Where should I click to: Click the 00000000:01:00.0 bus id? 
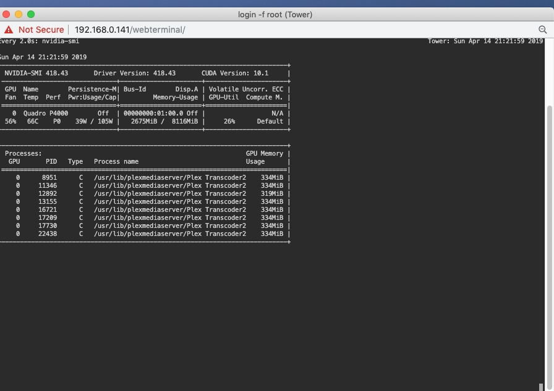click(x=153, y=113)
